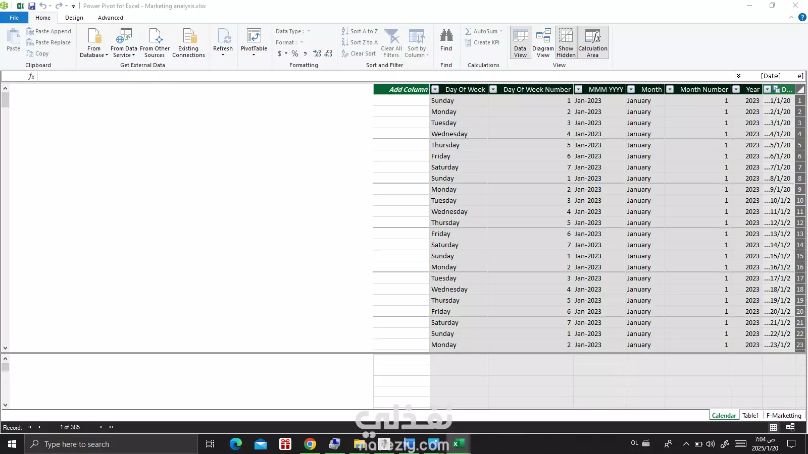Go to first record navigation arrow
808x454 pixels.
pos(29,427)
